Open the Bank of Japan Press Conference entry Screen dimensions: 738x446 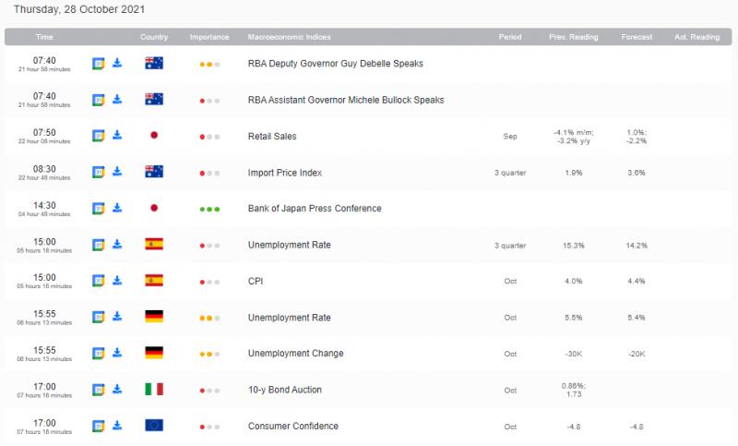(315, 209)
